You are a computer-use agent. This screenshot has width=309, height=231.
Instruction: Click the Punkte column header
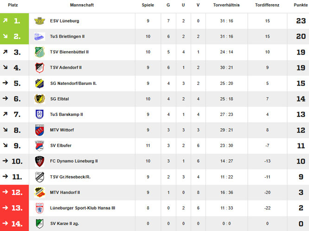click(x=300, y=5)
